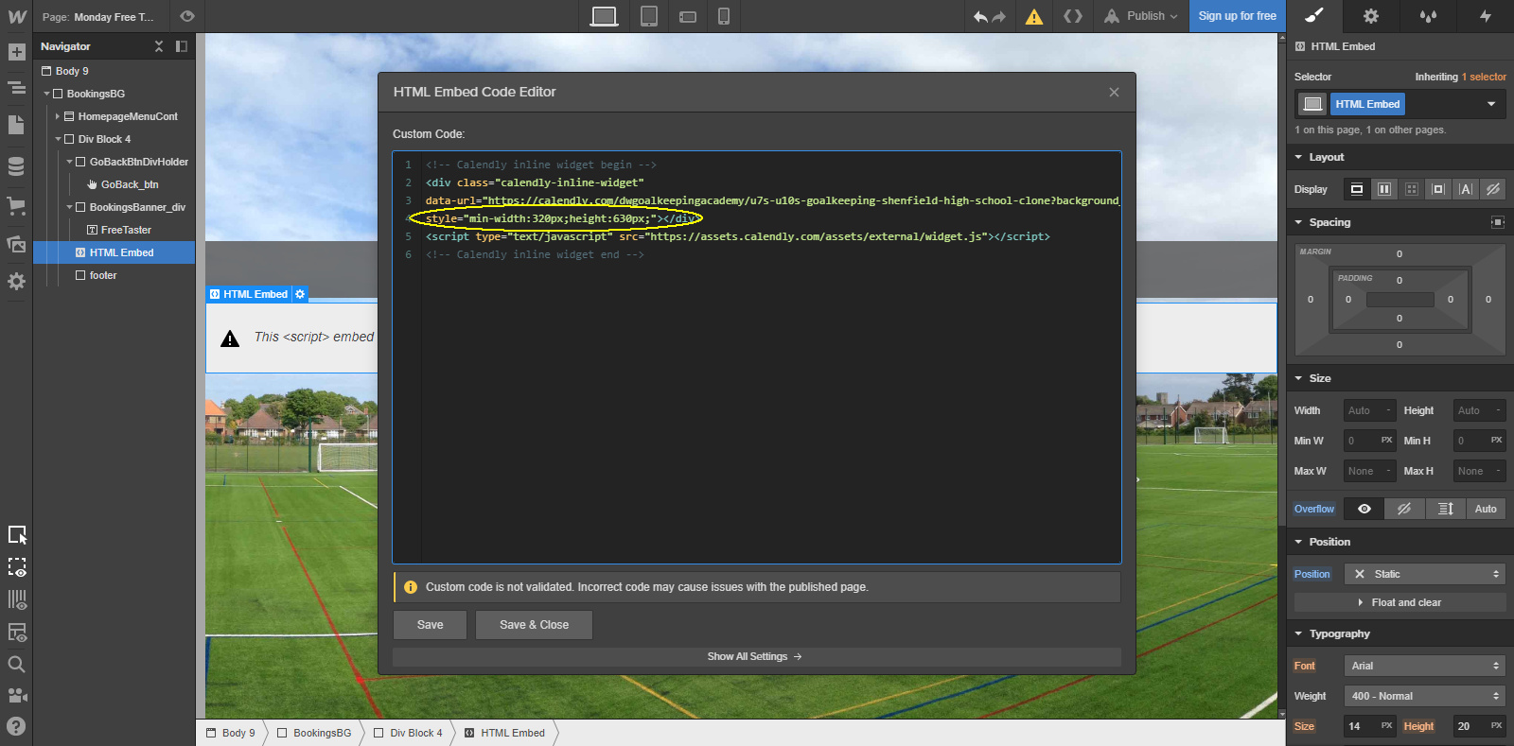Screen dimensions: 1514x746
Task: Open project Settings gear in left sidebar
Action: 16,282
